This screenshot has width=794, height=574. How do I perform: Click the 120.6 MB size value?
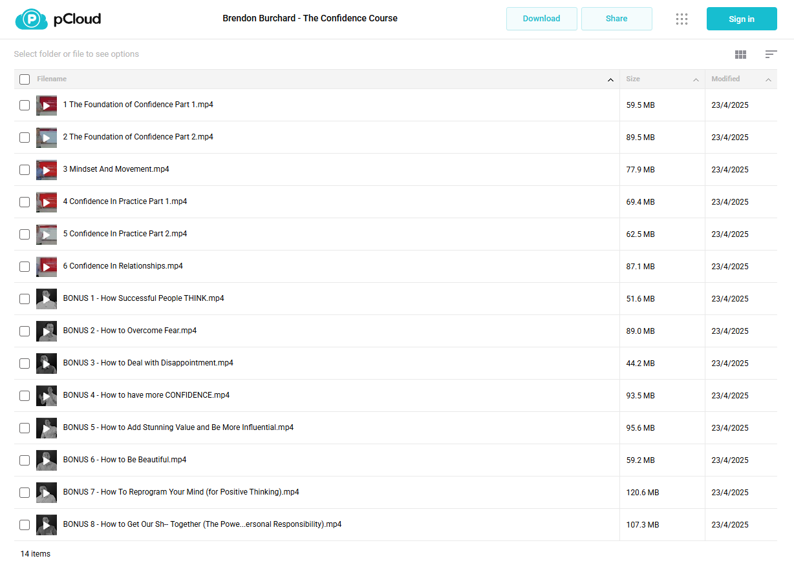point(643,493)
